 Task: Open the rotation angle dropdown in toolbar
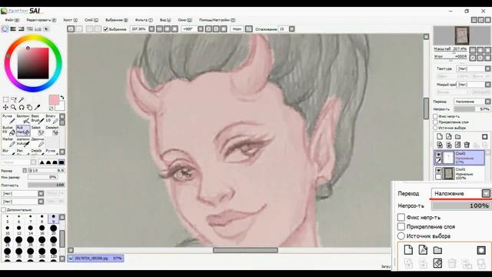pos(201,29)
